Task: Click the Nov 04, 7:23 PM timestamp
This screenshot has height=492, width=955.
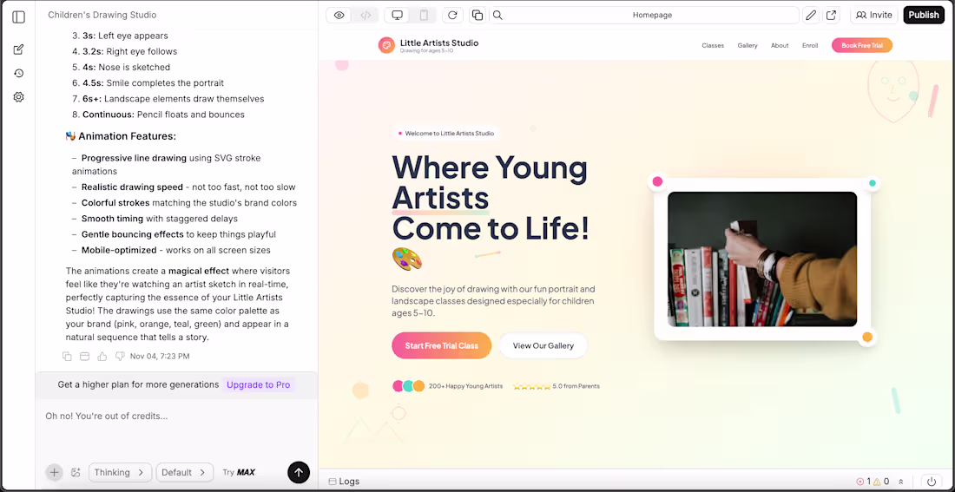Action: pyautogui.click(x=160, y=356)
